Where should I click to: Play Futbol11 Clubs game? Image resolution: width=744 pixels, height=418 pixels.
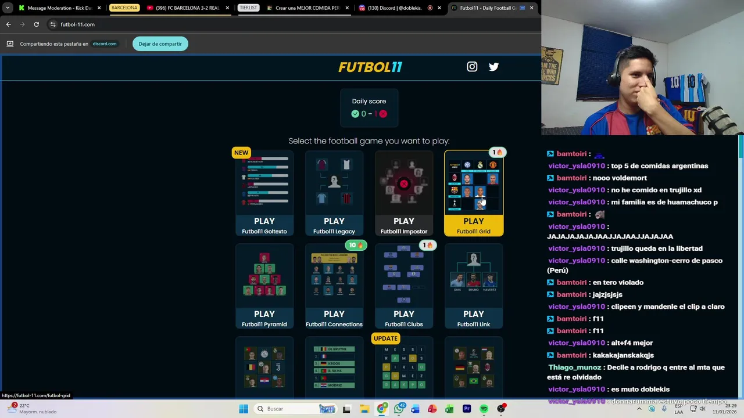(x=404, y=318)
